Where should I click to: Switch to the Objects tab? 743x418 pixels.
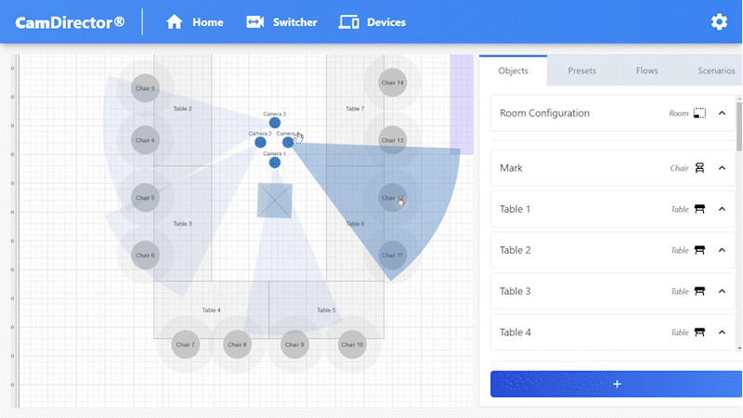(x=514, y=71)
